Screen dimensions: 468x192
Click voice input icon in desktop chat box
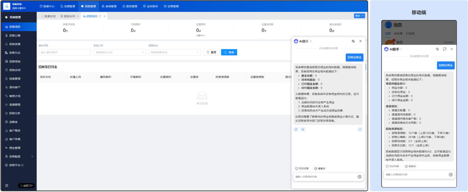pos(359,177)
